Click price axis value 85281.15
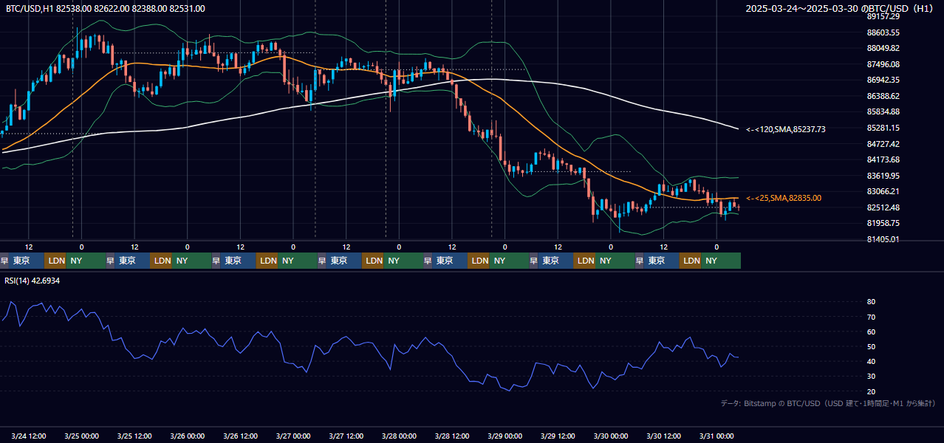This screenshot has height=443, width=944. coord(883,128)
